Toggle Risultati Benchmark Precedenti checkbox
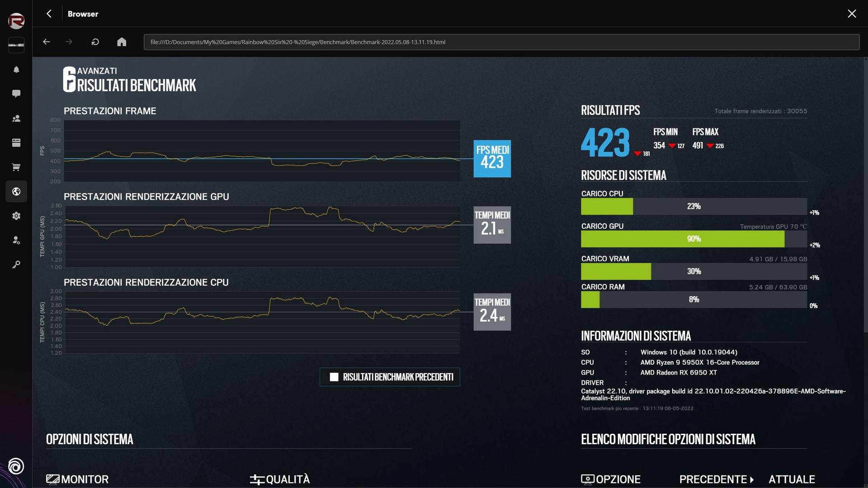This screenshot has height=488, width=868. coord(334,377)
